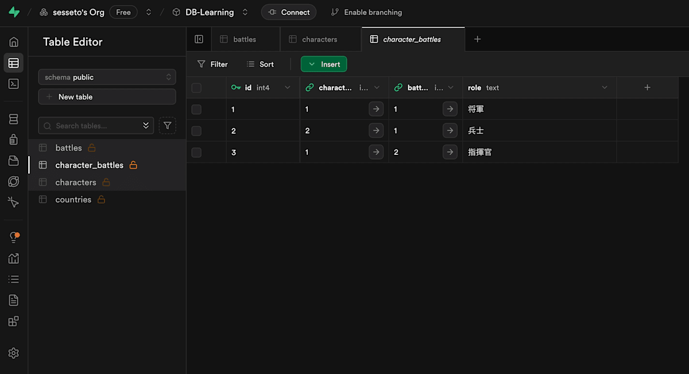Click the role cell containing 兵士
This screenshot has height=374, width=689.
point(540,131)
